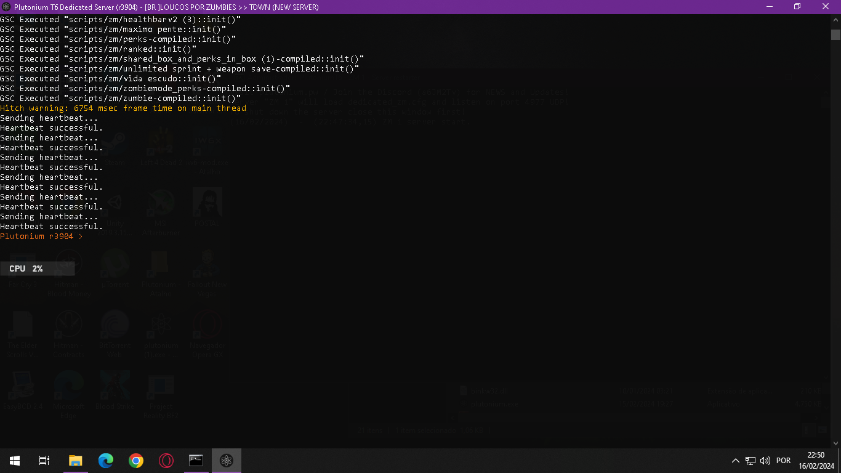Switch to the Command Prompt taskbar window
841x473 pixels.
pyautogui.click(x=196, y=461)
